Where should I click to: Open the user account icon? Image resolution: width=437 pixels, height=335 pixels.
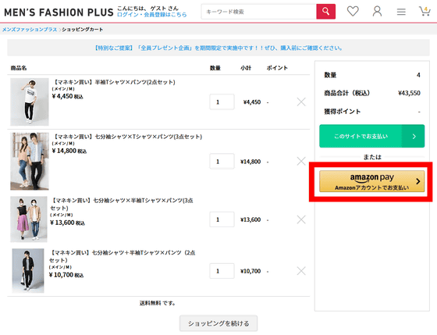point(377,12)
